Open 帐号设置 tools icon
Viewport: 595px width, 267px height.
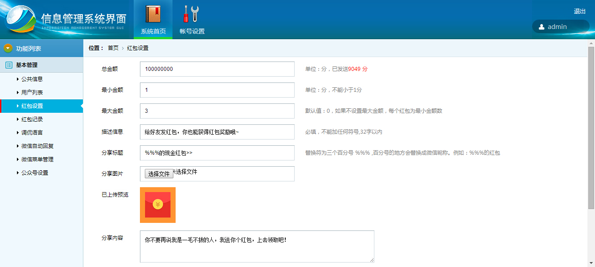tap(192, 14)
